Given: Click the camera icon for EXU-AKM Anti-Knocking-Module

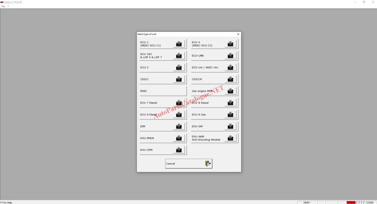Looking at the screenshot, I should [230, 138].
